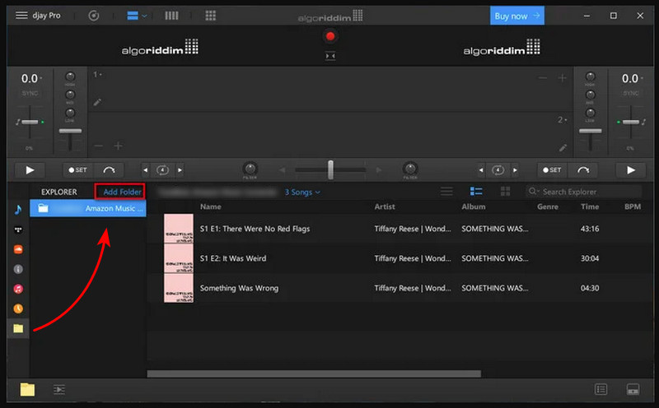Click the left deck zoom-in plus

click(119, 146)
